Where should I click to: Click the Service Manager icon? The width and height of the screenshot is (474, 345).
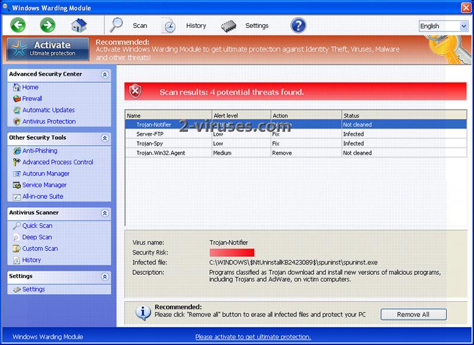pyautogui.click(x=17, y=185)
